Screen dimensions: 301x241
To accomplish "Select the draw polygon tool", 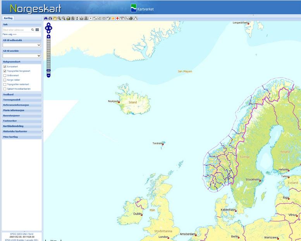I will [100, 19].
